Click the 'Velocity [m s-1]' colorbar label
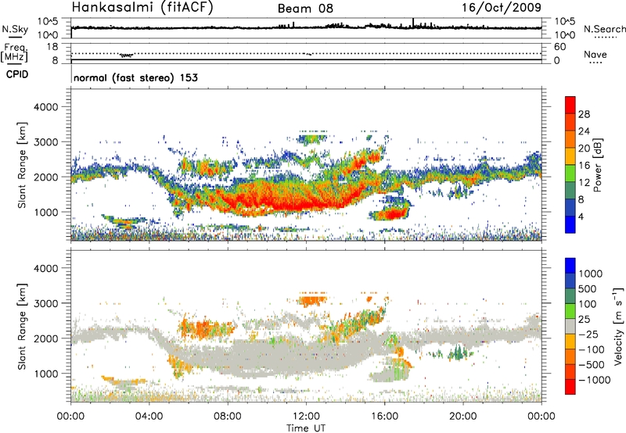Viewport: 626px width, 433px height. pyautogui.click(x=618, y=326)
